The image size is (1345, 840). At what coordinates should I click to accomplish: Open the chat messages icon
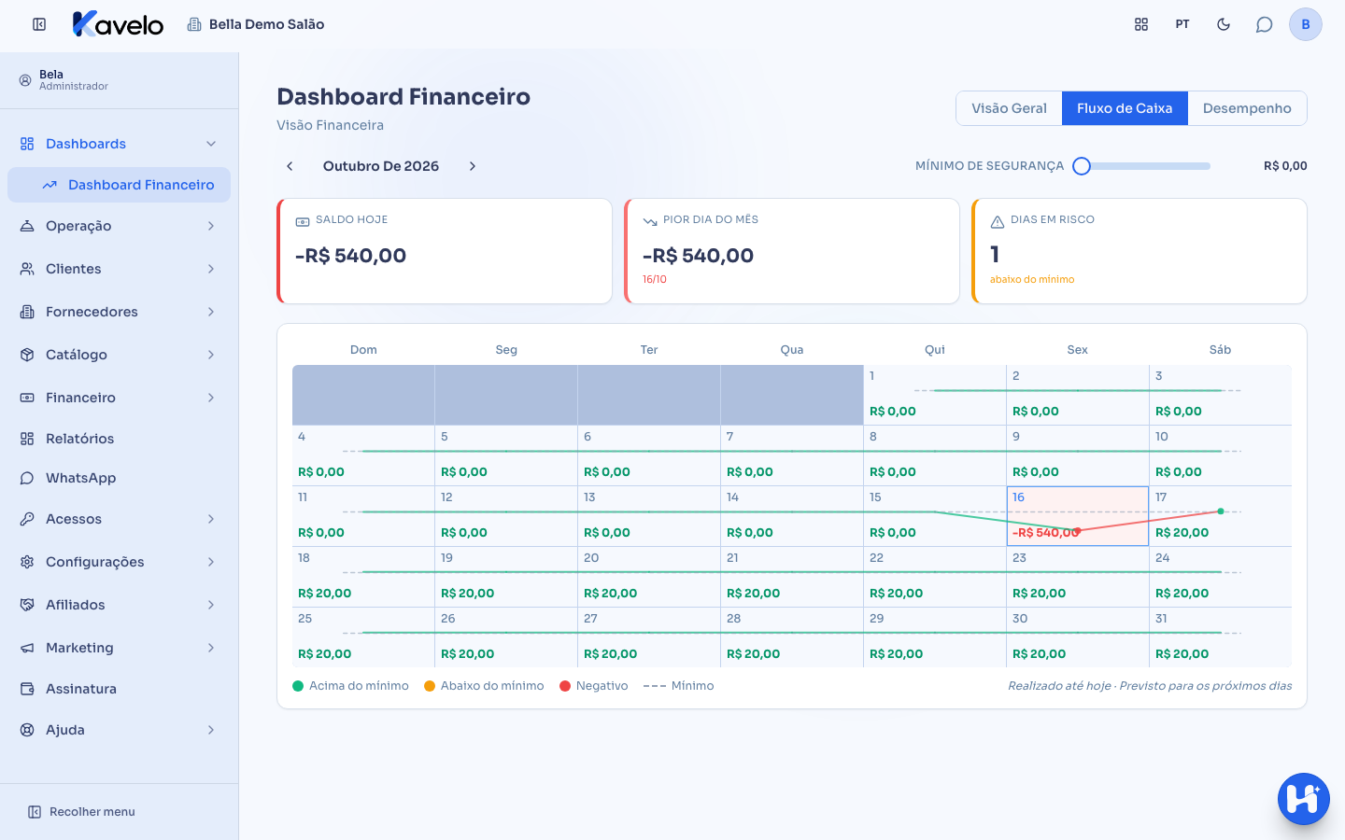pyautogui.click(x=1265, y=24)
